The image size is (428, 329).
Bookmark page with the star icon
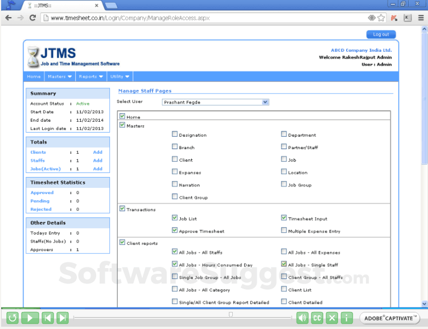[380, 18]
